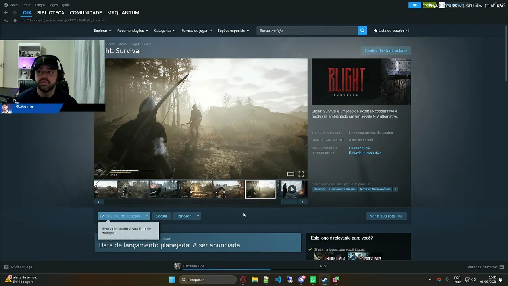The height and width of the screenshot is (286, 508).
Task: Launch Opera browser from taskbar
Action: coord(243,280)
